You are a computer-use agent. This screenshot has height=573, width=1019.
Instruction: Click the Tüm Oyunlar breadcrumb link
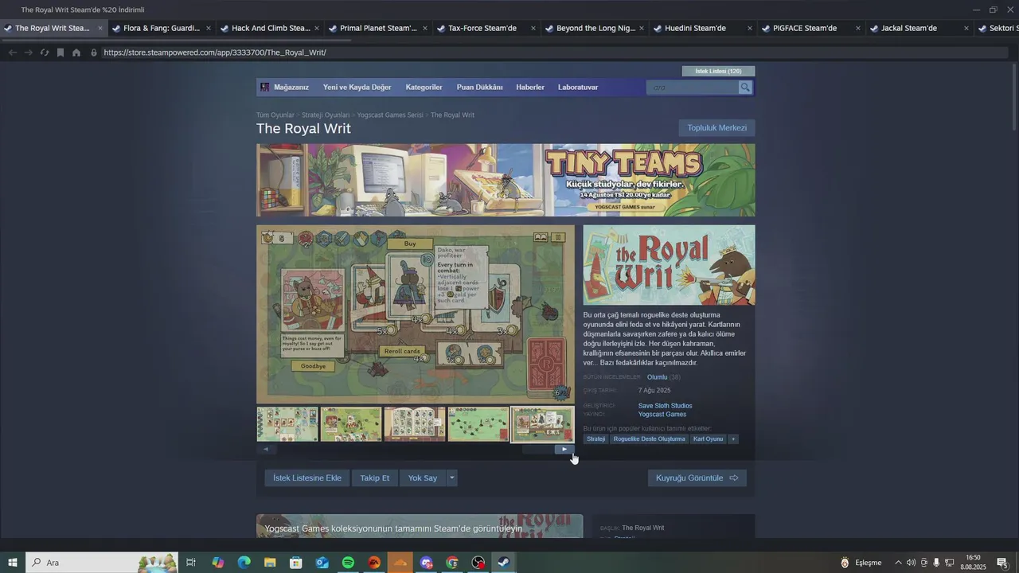coord(275,115)
